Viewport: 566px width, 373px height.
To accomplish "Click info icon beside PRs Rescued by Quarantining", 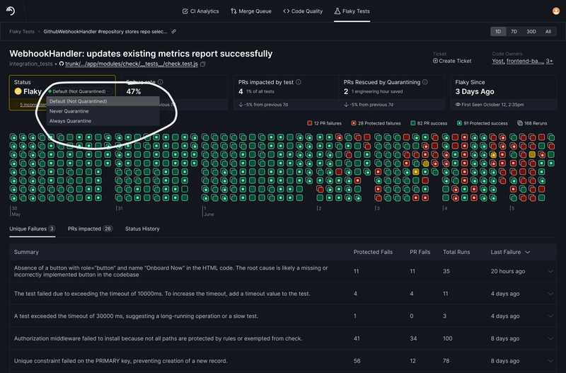I will (x=425, y=82).
